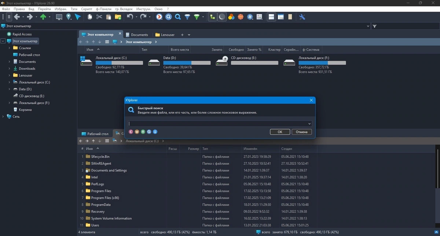Click the Отмена button
Viewport: 440px width, 236px height.
(x=302, y=132)
